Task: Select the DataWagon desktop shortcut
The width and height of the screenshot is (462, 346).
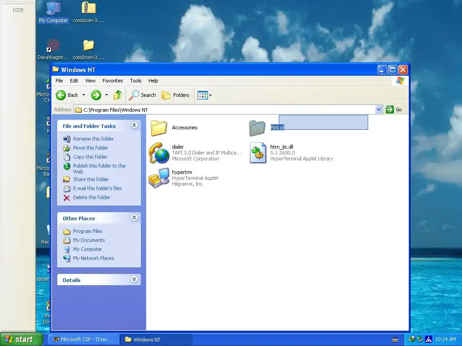Action: point(53,50)
